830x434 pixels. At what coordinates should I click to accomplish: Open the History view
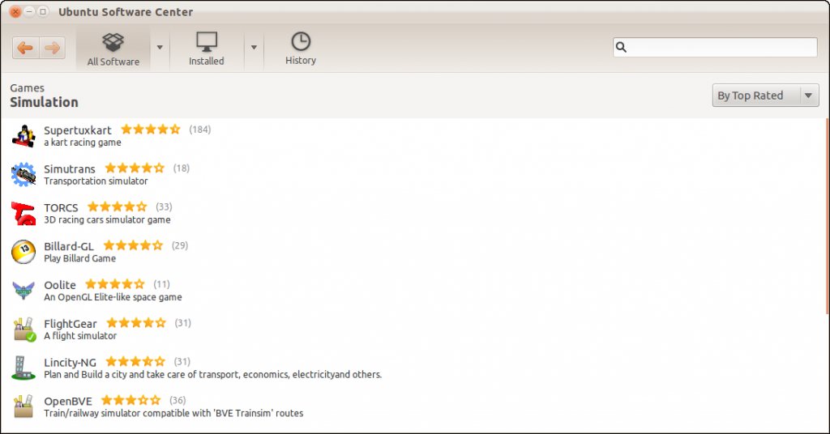click(301, 49)
